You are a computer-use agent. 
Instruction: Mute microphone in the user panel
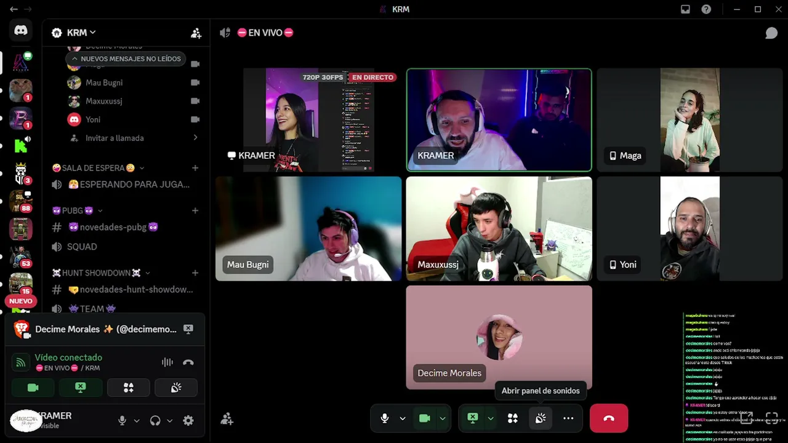(x=122, y=421)
